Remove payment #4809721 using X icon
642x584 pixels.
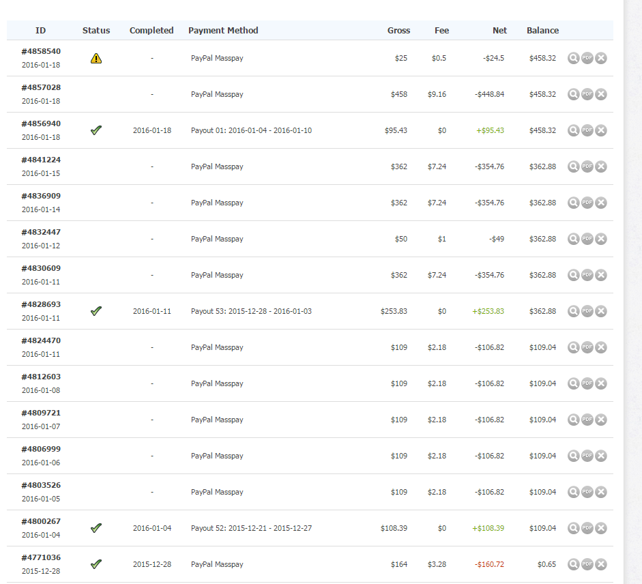point(601,420)
